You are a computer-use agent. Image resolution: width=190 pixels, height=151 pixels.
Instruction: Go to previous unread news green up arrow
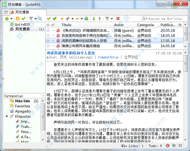tap(100, 19)
